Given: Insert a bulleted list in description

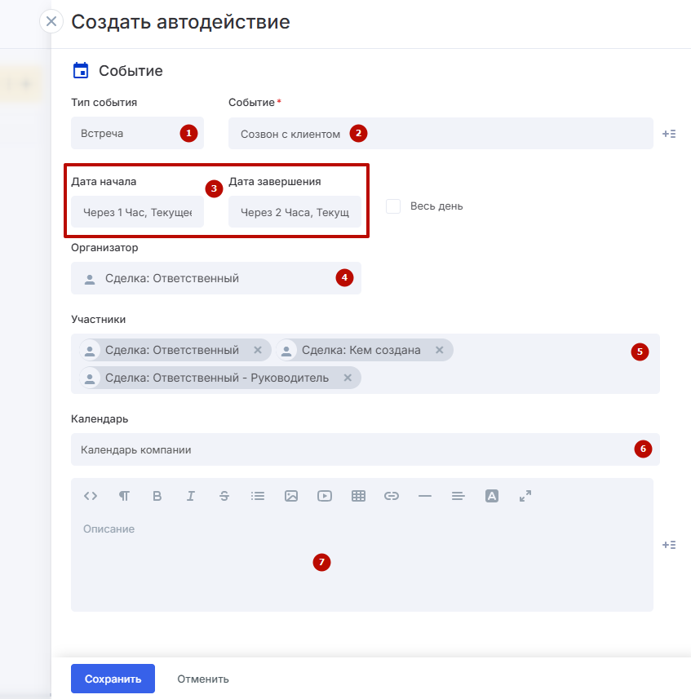Looking at the screenshot, I should click(258, 496).
